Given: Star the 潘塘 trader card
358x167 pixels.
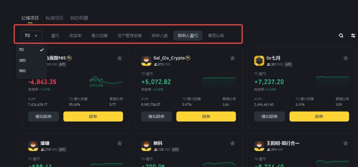Looking at the screenshot, I should 120,143.
